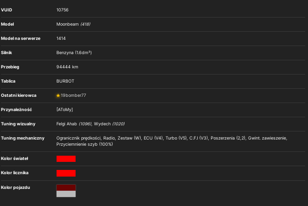Click the grey Kolor pojazdu secondary swatch
The width and height of the screenshot is (308, 206).
coord(66,194)
